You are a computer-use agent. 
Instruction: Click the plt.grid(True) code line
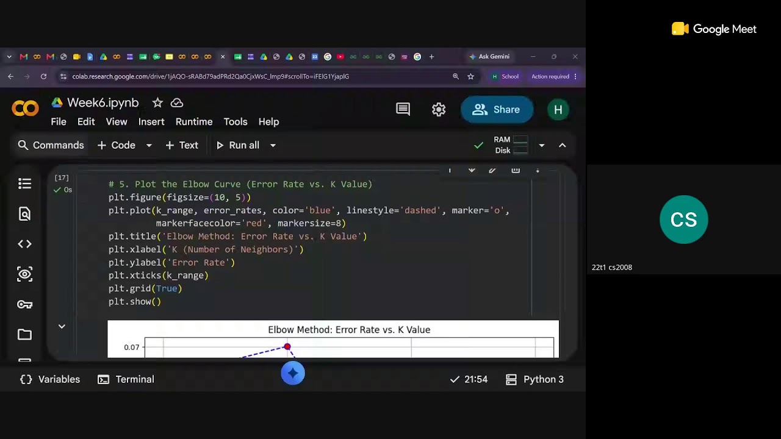[145, 288]
